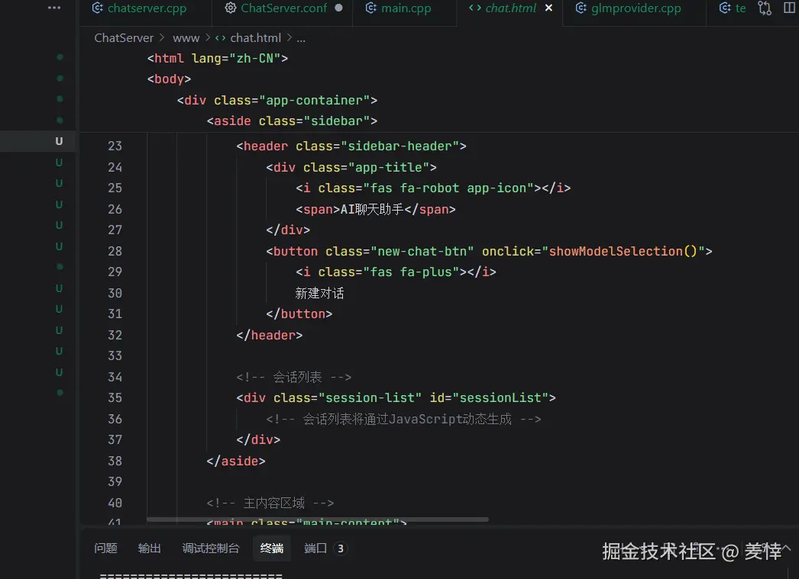Viewport: 799px width, 579px height.
Task: Open the more actions ellipsis menu
Action: tap(54, 8)
